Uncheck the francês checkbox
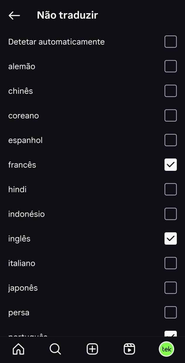This screenshot has height=363, width=185. tap(170, 165)
